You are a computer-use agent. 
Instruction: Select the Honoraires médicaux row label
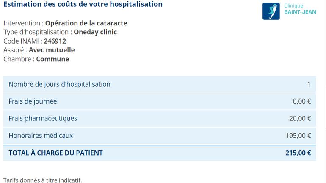pyautogui.click(x=41, y=136)
